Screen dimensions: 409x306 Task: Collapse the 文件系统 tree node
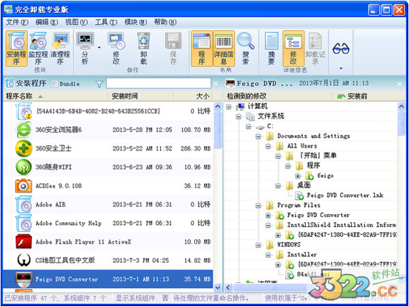click(239, 117)
